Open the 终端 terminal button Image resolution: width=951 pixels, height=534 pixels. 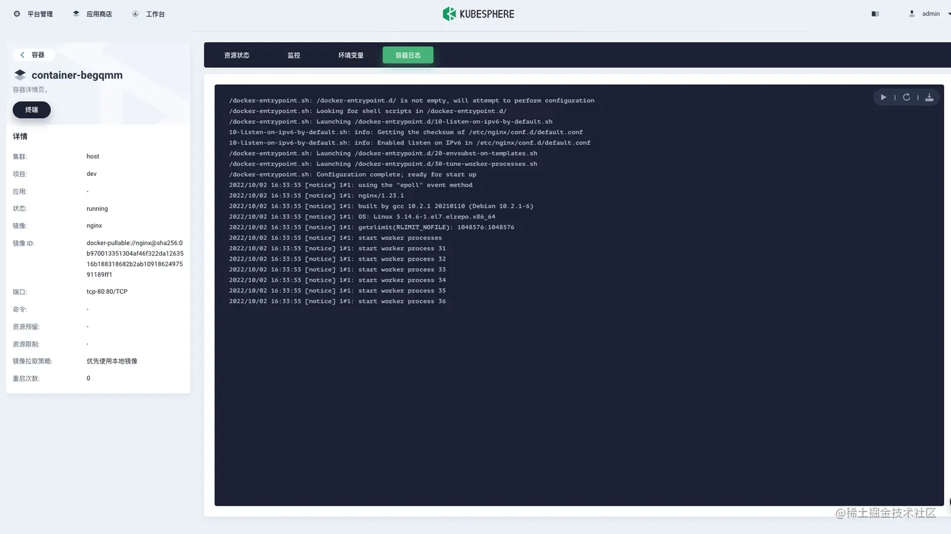[31, 110]
